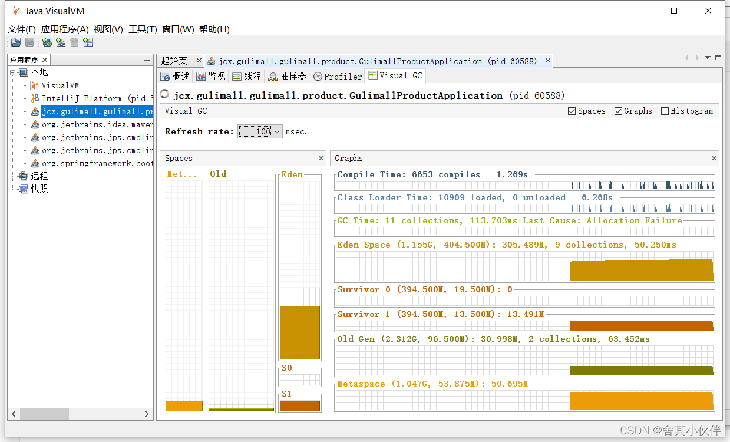The height and width of the screenshot is (442, 730).
Task: Click the 远程 remote hosts icon
Action: (x=24, y=176)
